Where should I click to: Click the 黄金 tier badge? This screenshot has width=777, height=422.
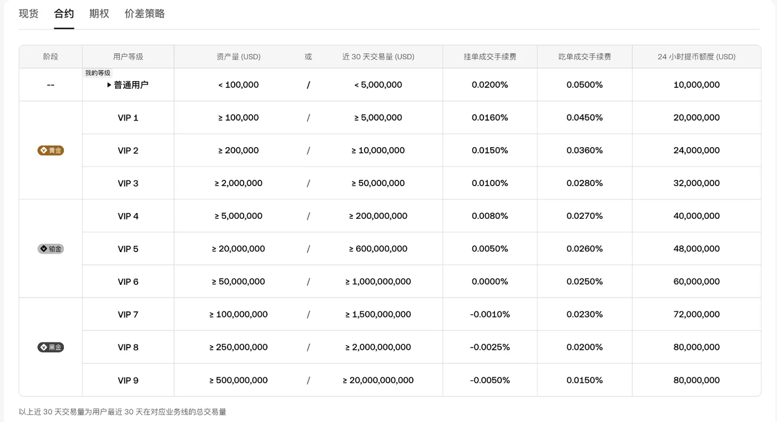pos(51,150)
